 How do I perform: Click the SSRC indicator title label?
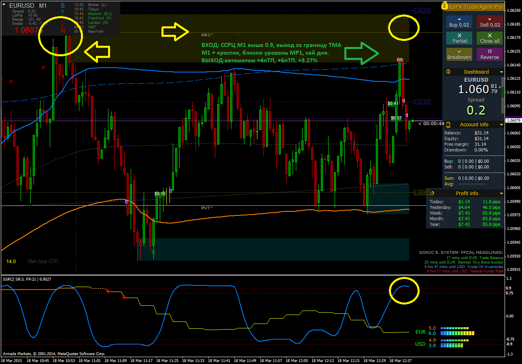27,279
